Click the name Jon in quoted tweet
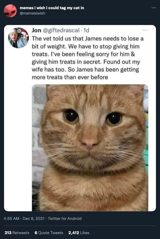 36,30
